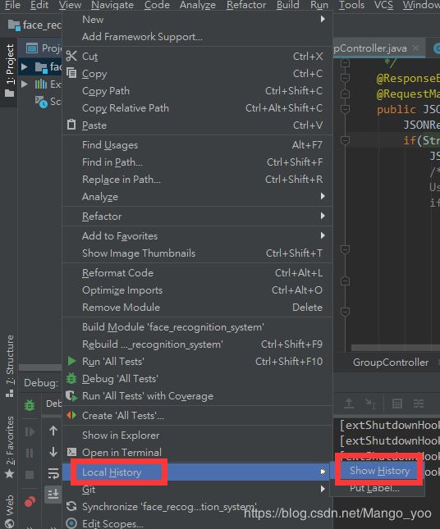Click the Synchronize refresh icon
Viewport: 440px width, 529px height.
(71, 506)
